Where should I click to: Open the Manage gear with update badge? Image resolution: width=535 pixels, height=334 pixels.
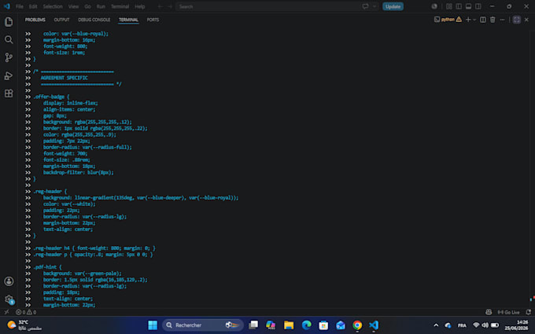click(x=9, y=299)
